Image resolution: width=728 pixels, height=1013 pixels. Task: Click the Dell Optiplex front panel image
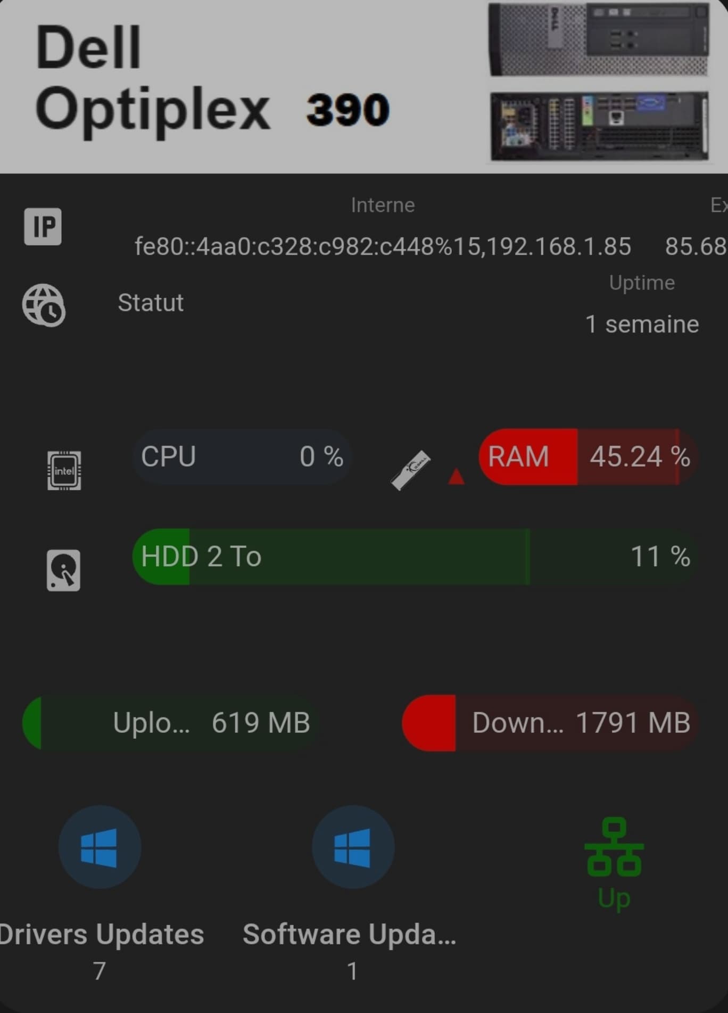coord(599,39)
